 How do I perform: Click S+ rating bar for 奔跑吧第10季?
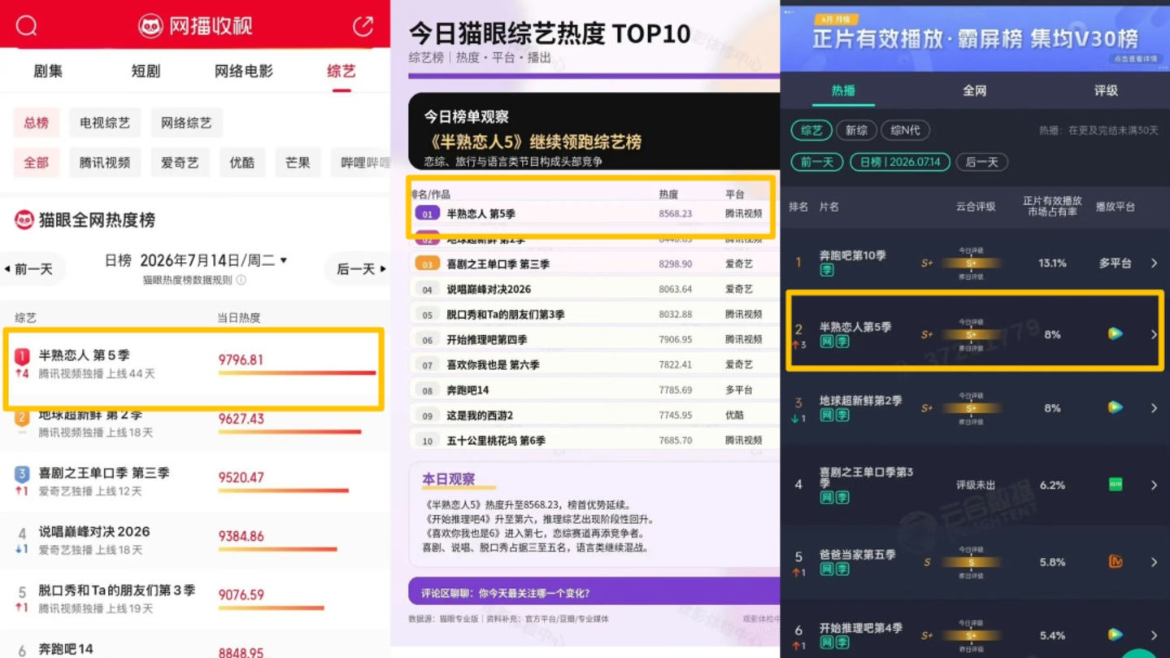pos(971,264)
